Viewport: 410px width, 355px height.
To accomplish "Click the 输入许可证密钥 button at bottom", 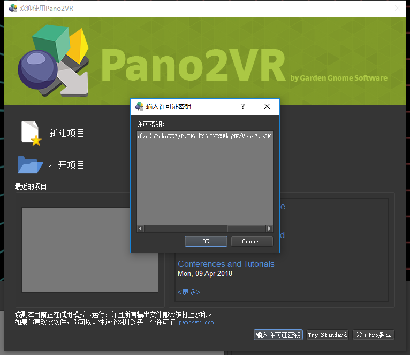I will click(278, 335).
